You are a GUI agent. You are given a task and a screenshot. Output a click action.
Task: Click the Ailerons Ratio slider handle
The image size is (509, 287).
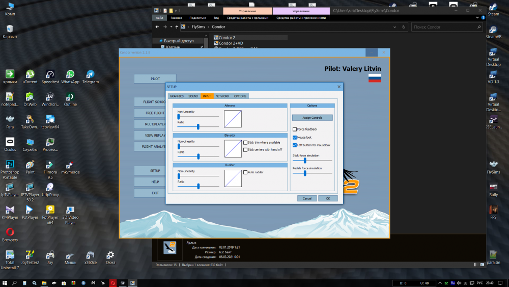198,127
